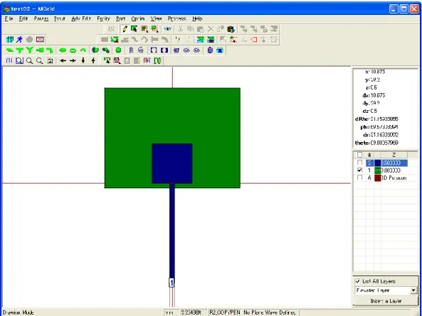Open the Process menu
Viewport: 422px width, 316px height.
(x=176, y=18)
